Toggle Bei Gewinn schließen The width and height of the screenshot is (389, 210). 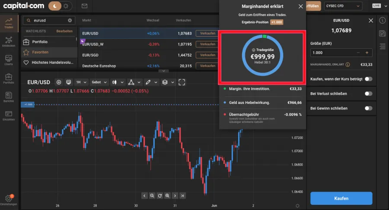tap(368, 108)
